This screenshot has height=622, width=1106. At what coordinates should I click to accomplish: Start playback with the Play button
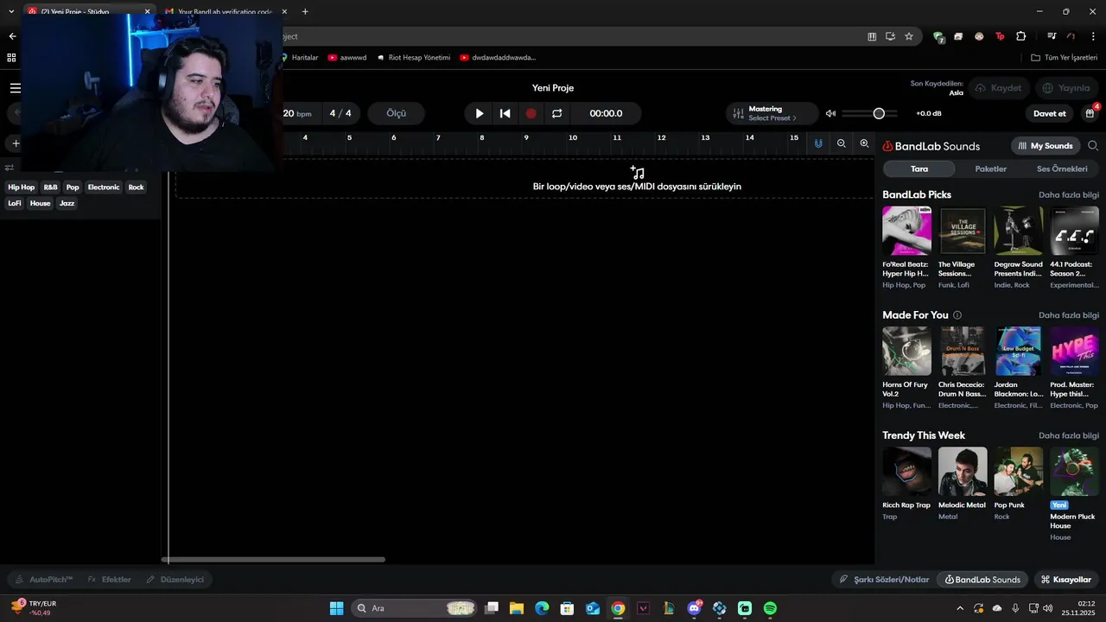click(x=480, y=113)
